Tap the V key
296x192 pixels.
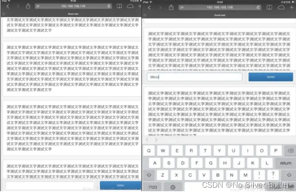[x=204, y=175]
